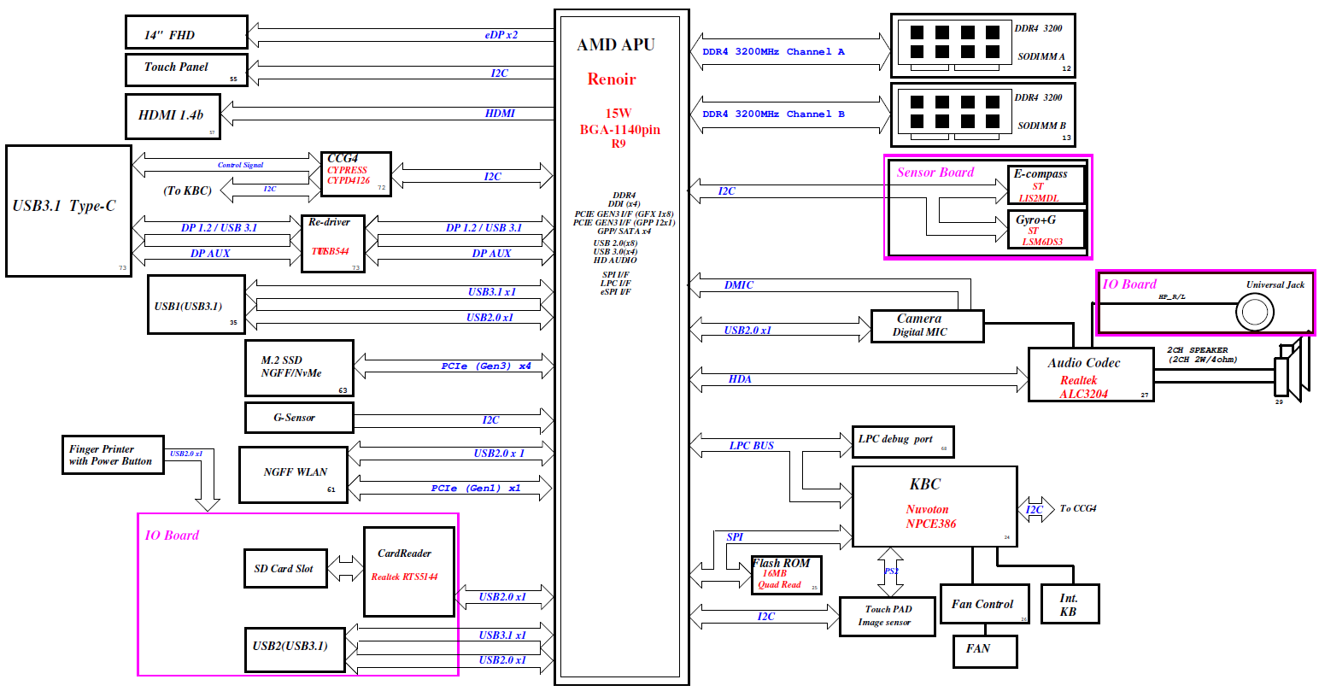Select the HDMI 1.4b block

coord(173,116)
